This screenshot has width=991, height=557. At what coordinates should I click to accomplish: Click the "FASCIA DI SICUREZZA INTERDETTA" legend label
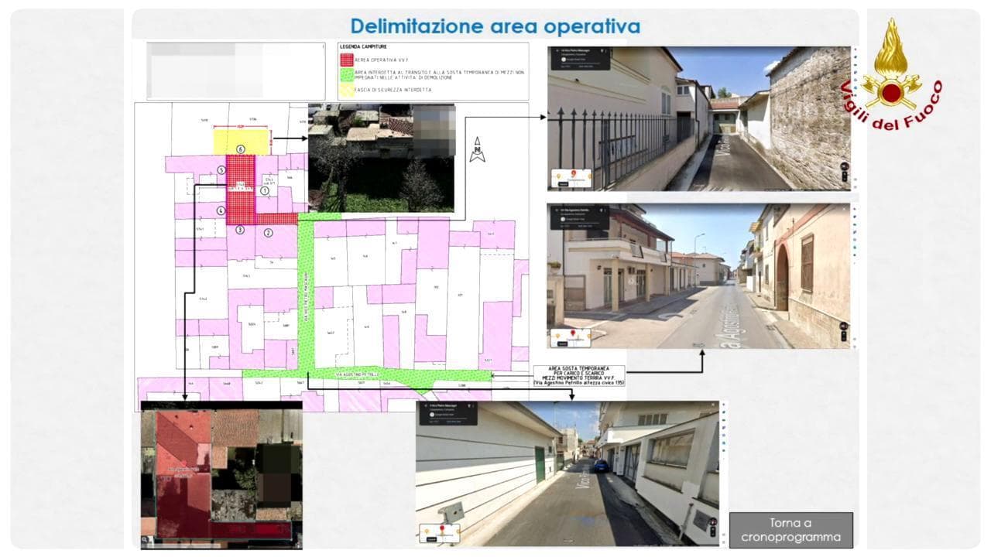394,91
